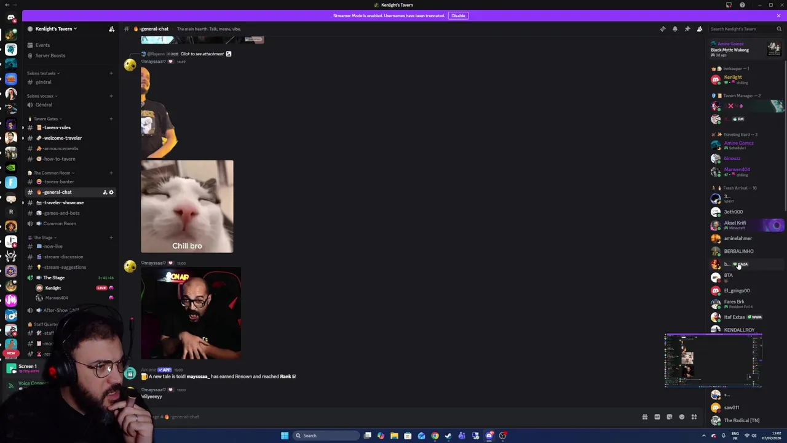Collapse The Stage category
This screenshot has width=787, height=443.
tap(43, 237)
